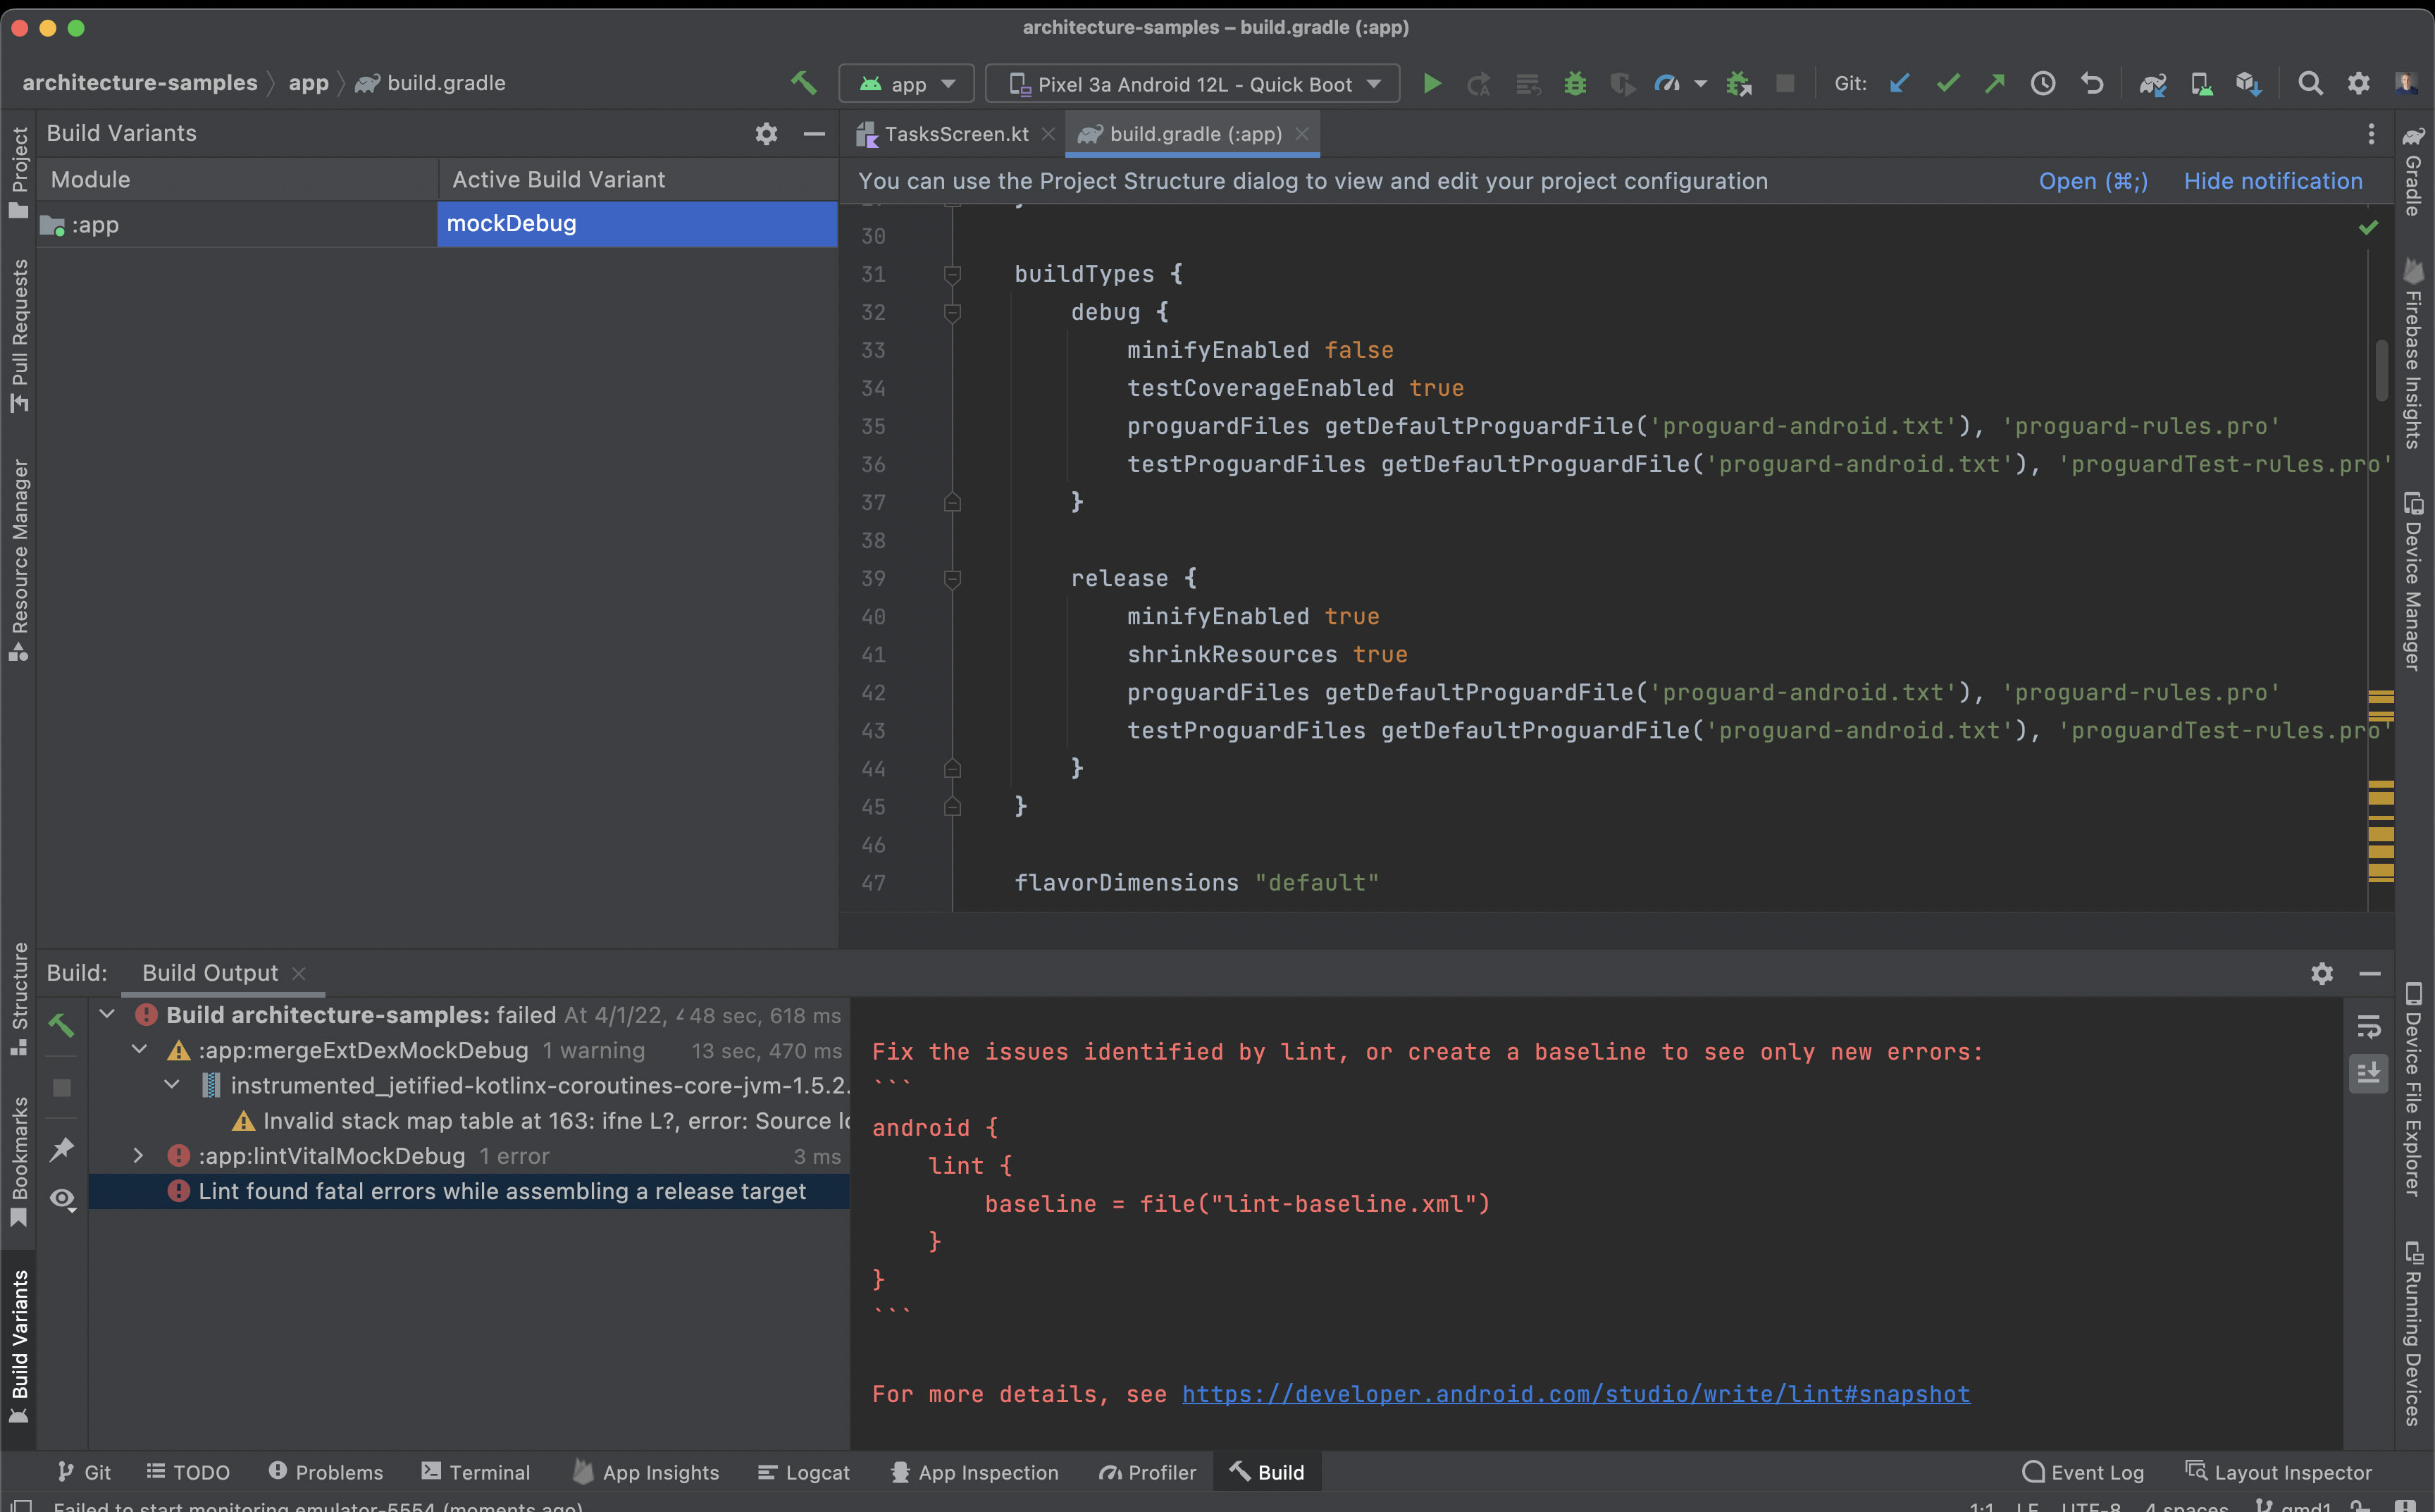2435x1512 pixels.
Task: Click Sync Project with Gradle Files icon
Action: coord(2152,84)
